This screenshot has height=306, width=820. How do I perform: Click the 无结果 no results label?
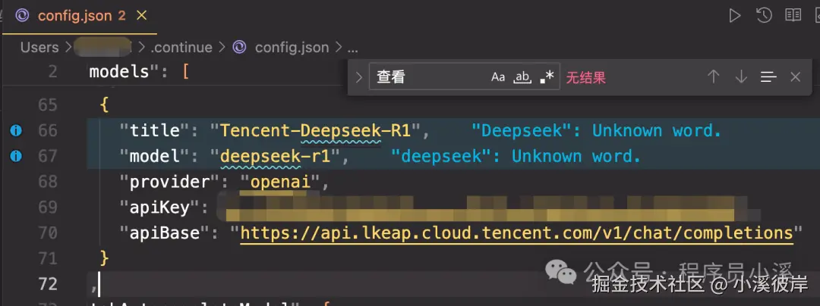pos(585,78)
